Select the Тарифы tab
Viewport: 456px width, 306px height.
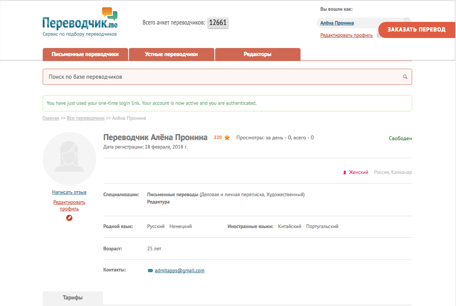pos(72,298)
